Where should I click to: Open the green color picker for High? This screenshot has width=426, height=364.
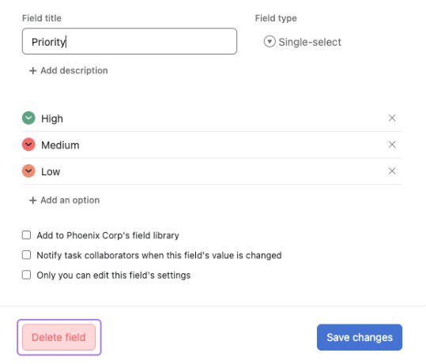click(28, 118)
